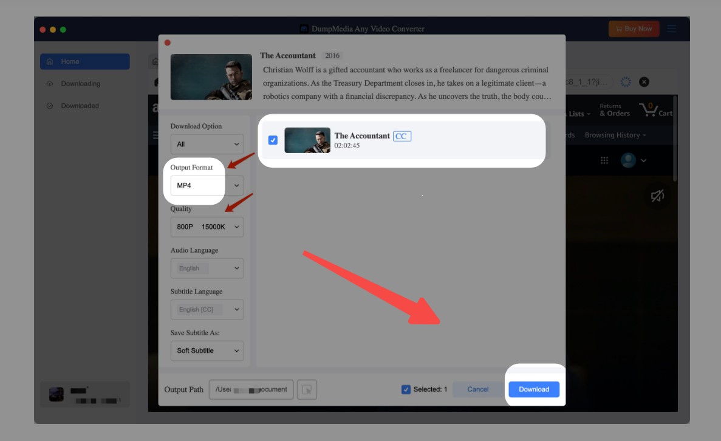Click The Accountant row thumbnail in list
Screen dimensions: 721x441
(307, 140)
